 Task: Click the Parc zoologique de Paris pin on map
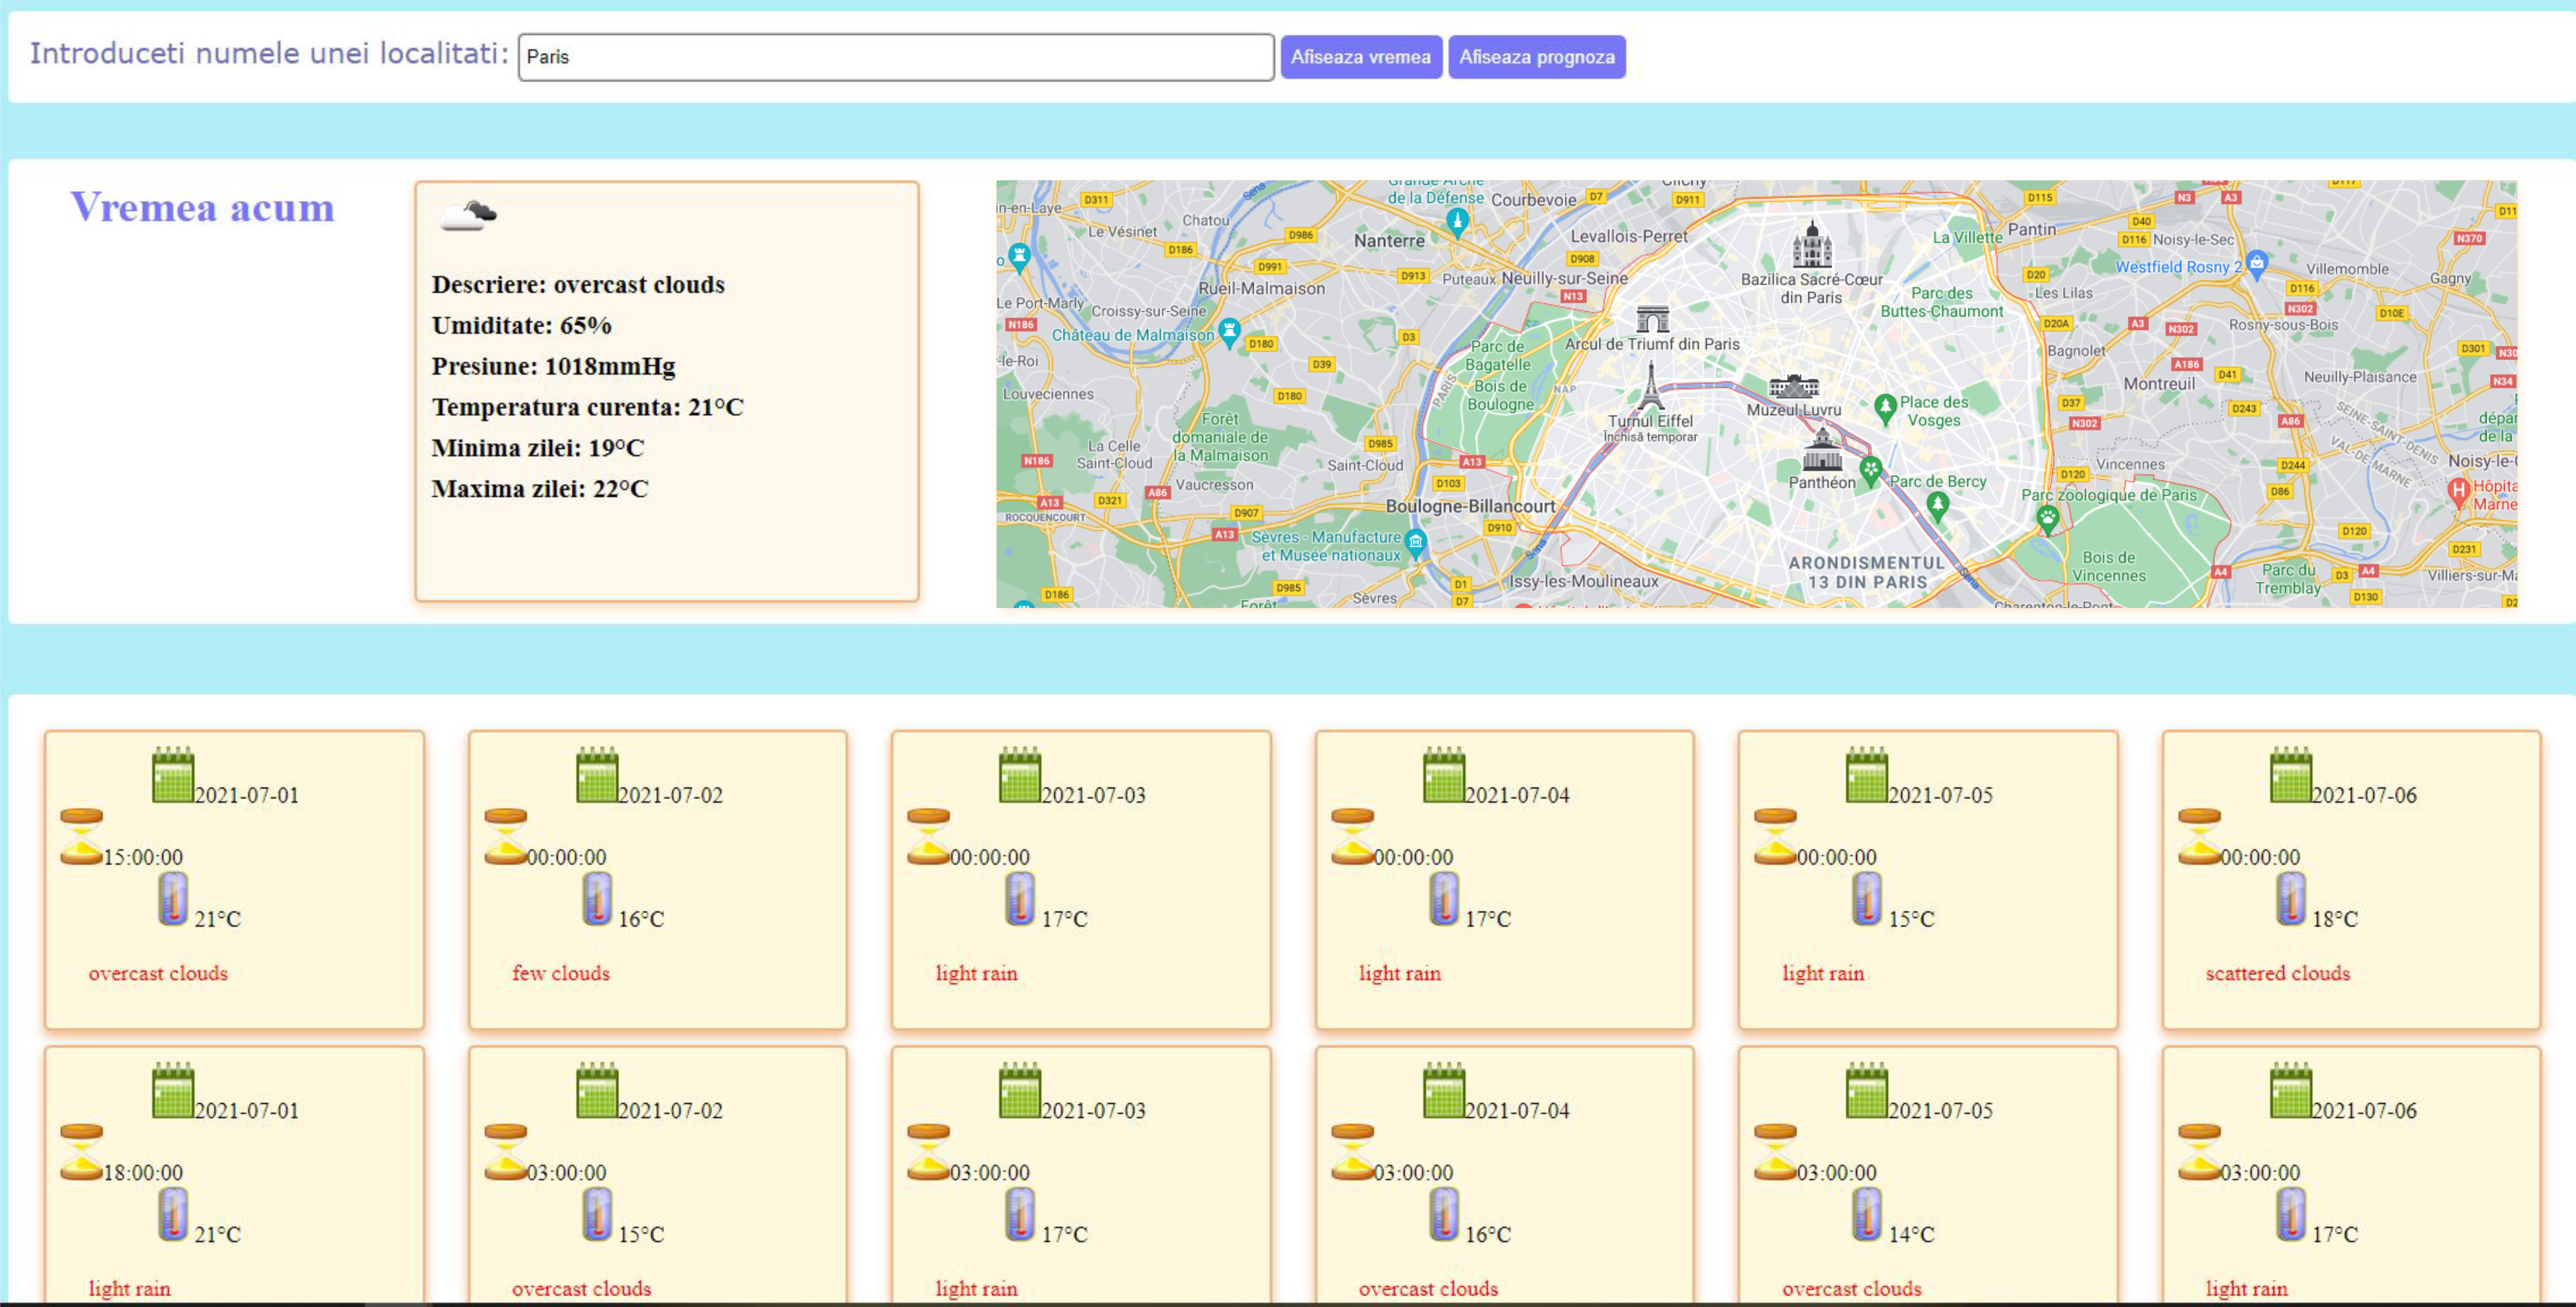click(2047, 519)
